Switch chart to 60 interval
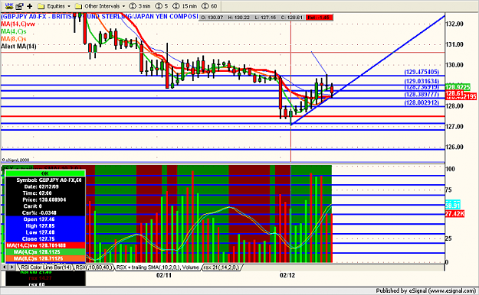Image resolution: width=479 pixels, height=295 pixels. [209, 6]
